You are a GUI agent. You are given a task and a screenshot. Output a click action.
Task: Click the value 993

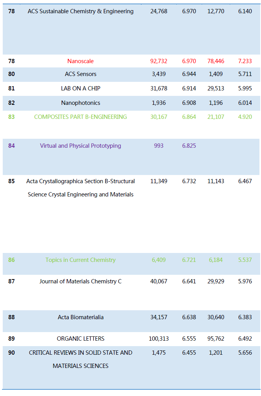click(158, 146)
